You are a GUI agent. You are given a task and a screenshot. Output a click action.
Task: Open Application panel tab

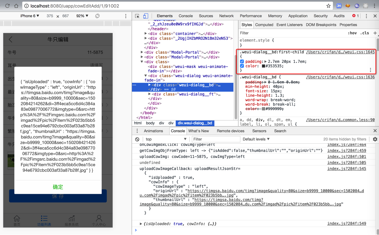tap(298, 16)
